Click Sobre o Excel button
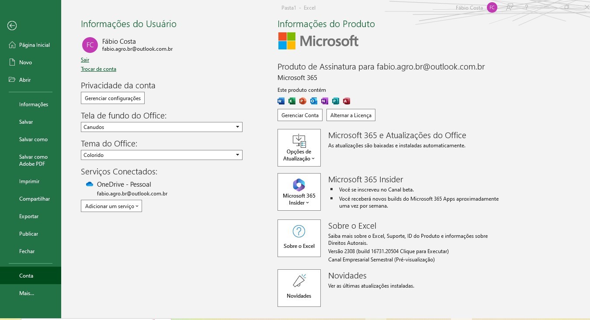Image resolution: width=590 pixels, height=320 pixels. [x=299, y=238]
